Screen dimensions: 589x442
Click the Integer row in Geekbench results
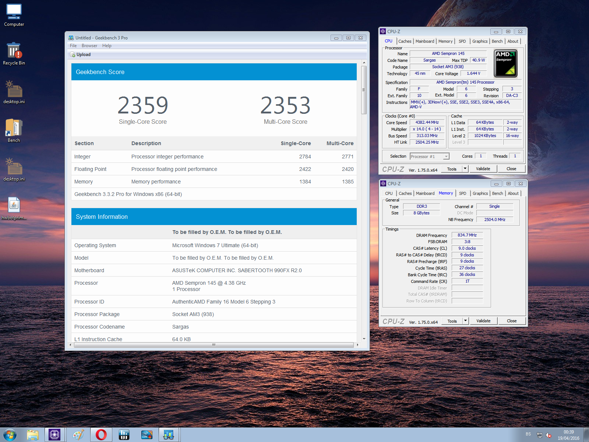214,157
